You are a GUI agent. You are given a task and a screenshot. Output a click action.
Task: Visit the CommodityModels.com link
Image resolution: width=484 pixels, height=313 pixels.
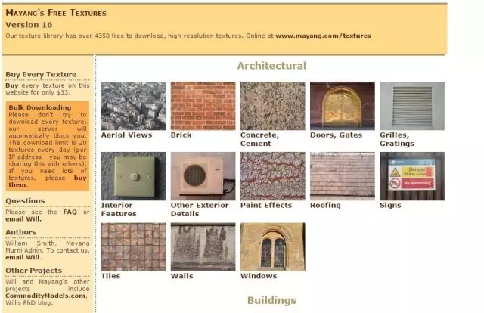pos(45,296)
